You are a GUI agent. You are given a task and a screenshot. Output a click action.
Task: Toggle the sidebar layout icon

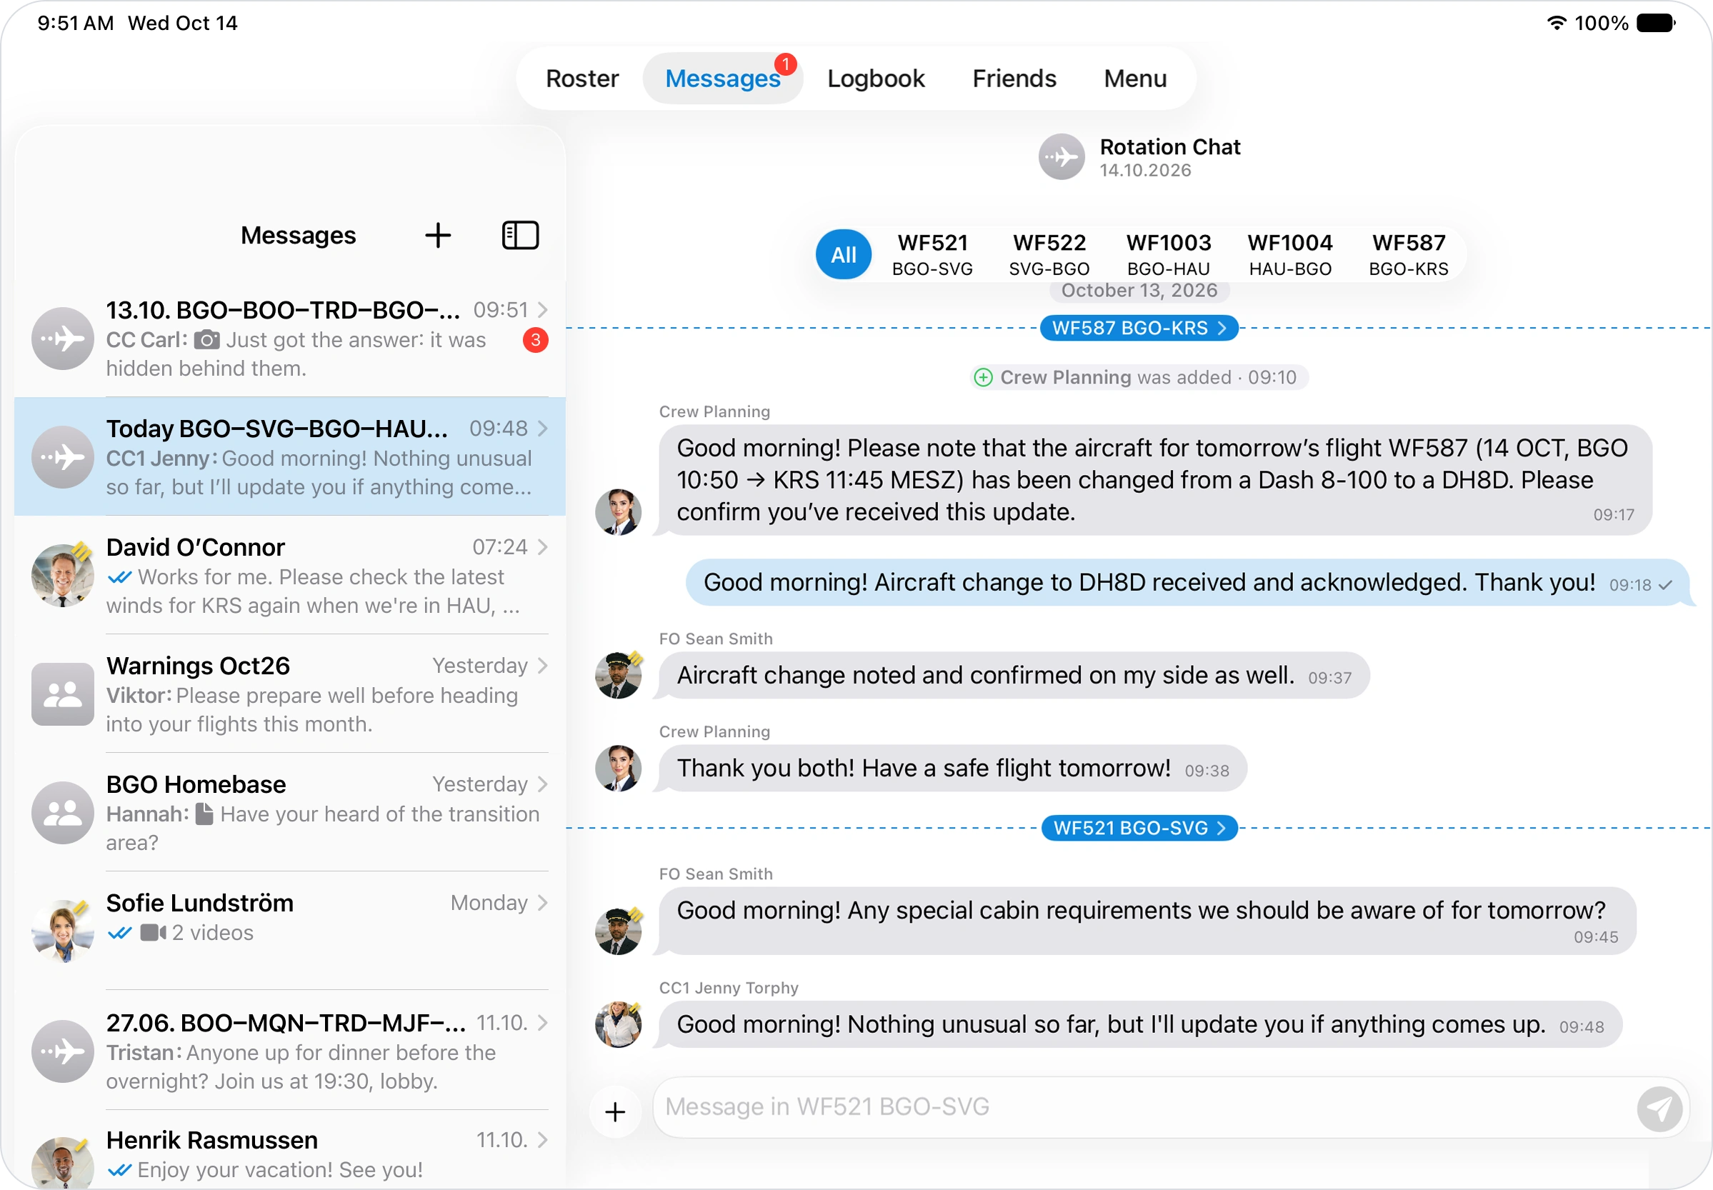pos(520,236)
